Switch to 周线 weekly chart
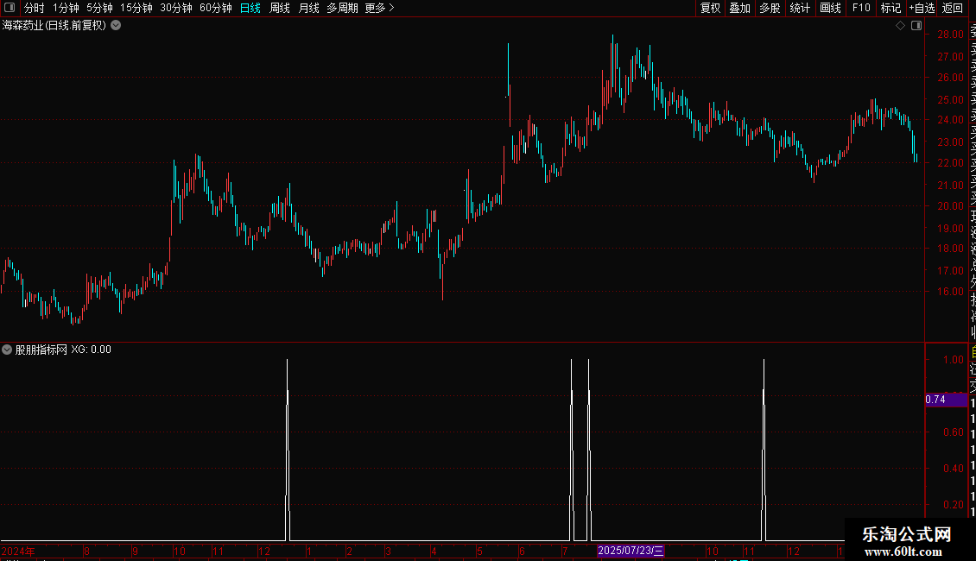Viewport: 976px width, 561px height. 280,8
